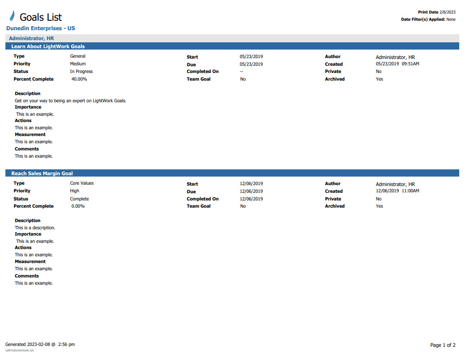Click the blue feather logo icon
This screenshot has height=359, width=466.
(x=12, y=16)
